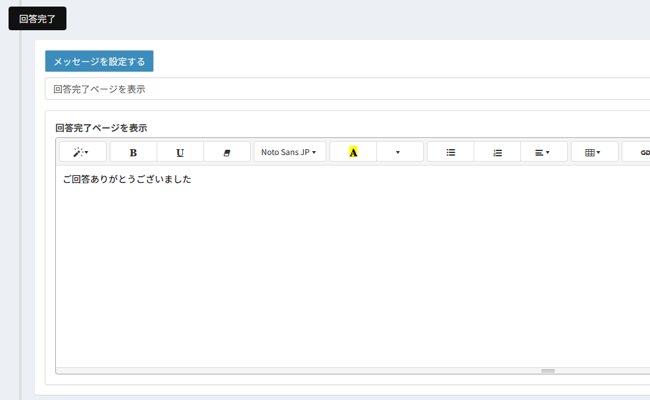Image resolution: width=650 pixels, height=400 pixels.
Task: Open the insert table menu
Action: (595, 152)
